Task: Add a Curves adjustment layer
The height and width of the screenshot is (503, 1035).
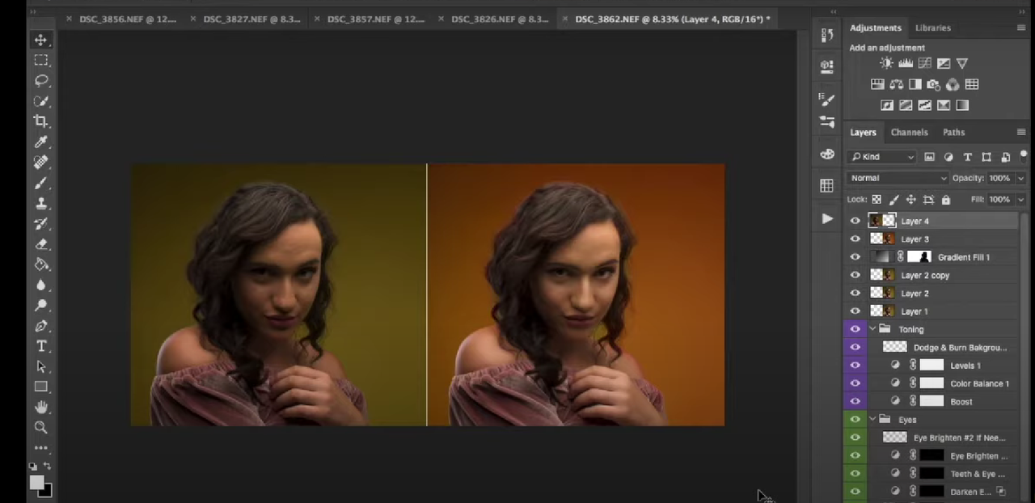Action: point(924,63)
